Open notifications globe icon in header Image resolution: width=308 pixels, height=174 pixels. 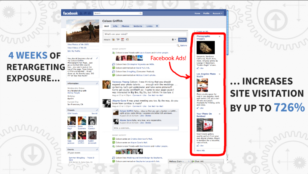tap(89, 13)
